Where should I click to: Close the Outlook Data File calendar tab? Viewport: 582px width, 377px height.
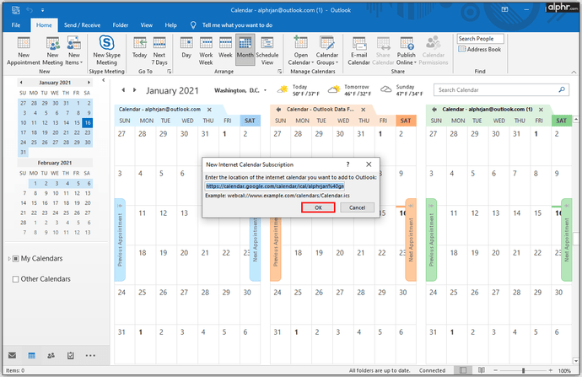point(364,110)
